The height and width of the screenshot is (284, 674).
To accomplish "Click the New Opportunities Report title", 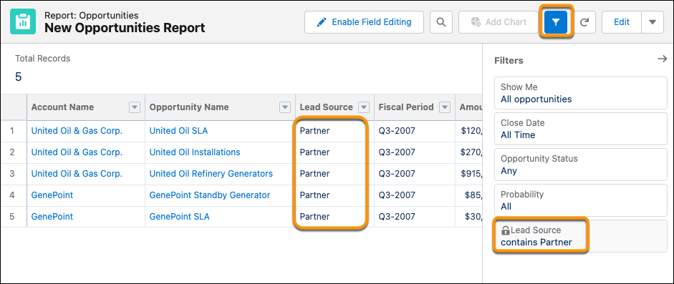I will [x=125, y=29].
